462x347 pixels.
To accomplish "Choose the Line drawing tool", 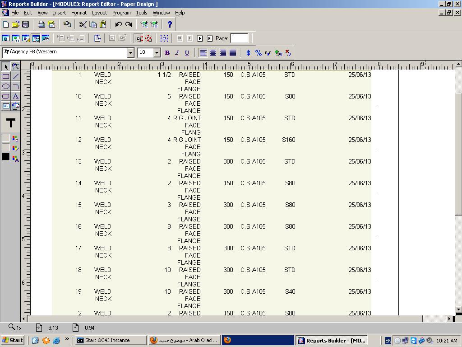I will [16, 76].
